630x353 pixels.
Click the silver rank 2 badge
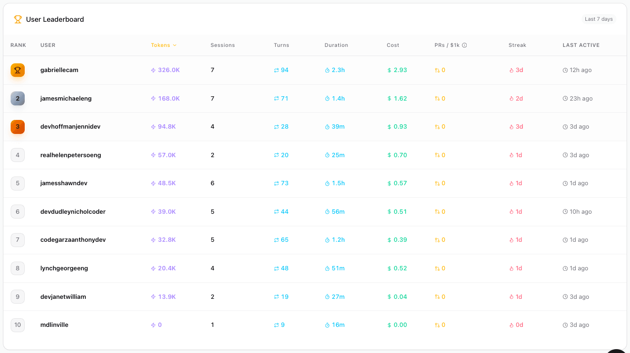click(x=17, y=98)
